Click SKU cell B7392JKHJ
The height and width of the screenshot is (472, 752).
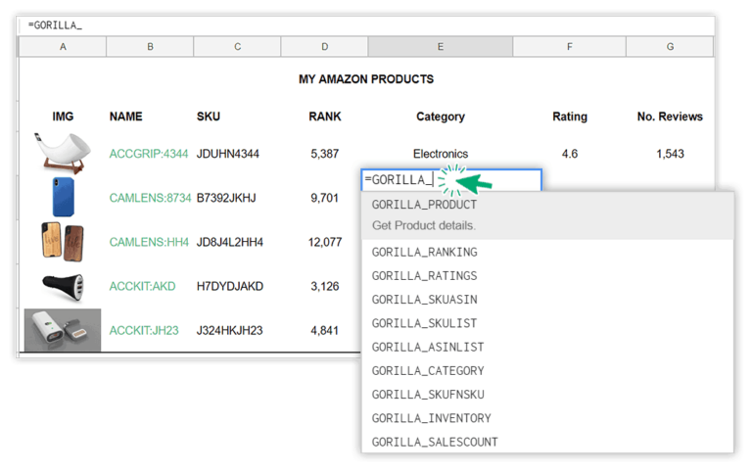coord(226,198)
